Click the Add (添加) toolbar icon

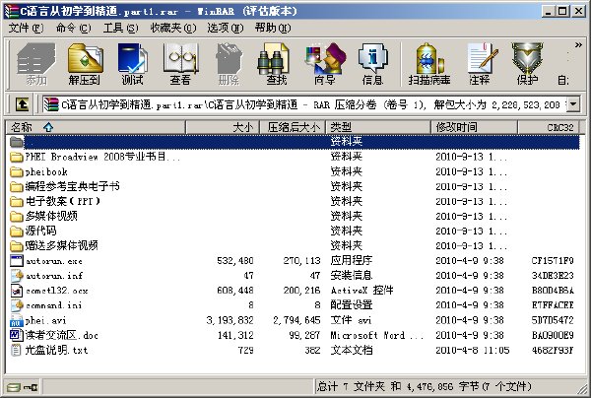35,63
